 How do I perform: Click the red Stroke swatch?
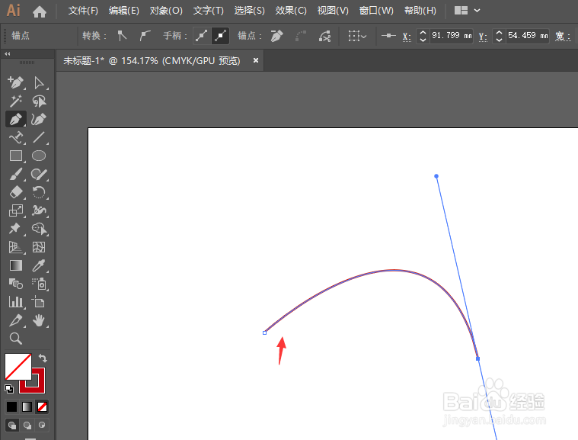(38, 386)
